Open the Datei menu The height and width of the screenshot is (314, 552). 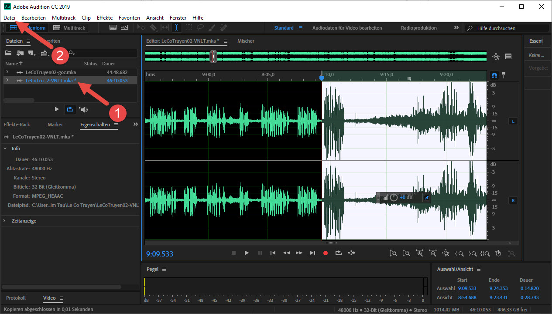pyautogui.click(x=10, y=18)
